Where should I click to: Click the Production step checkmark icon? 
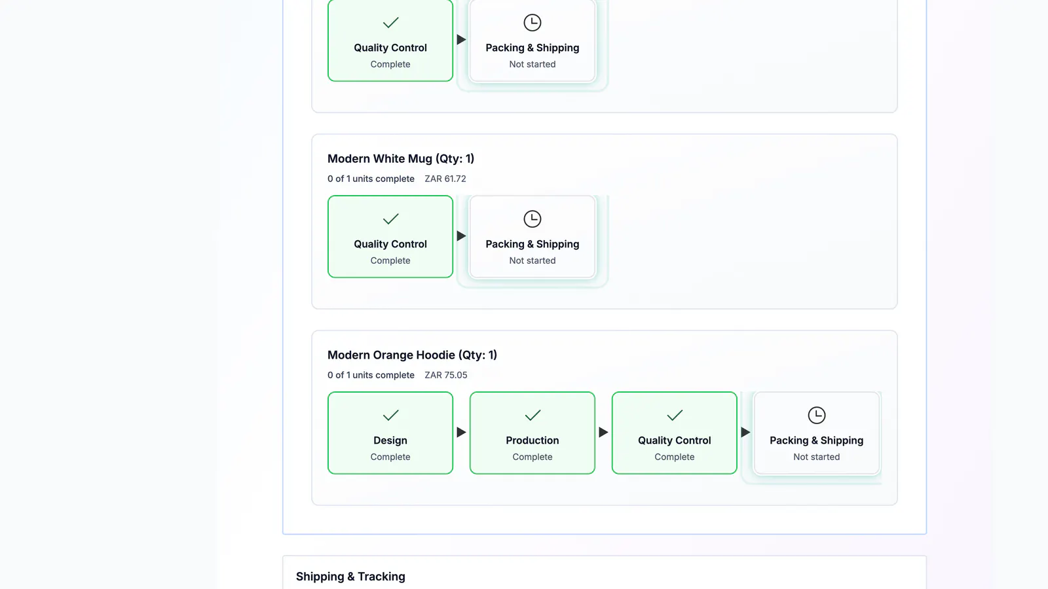pyautogui.click(x=533, y=415)
